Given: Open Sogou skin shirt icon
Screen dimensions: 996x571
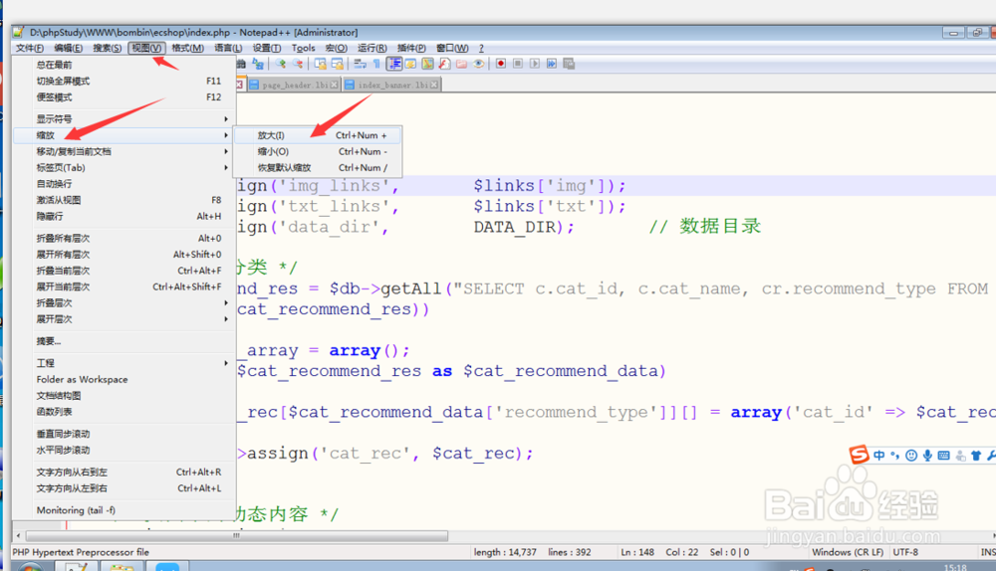Looking at the screenshot, I should point(976,455).
